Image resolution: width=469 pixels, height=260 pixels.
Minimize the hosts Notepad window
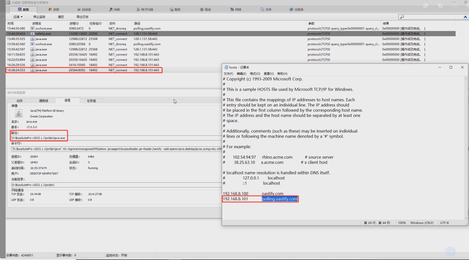(440, 67)
